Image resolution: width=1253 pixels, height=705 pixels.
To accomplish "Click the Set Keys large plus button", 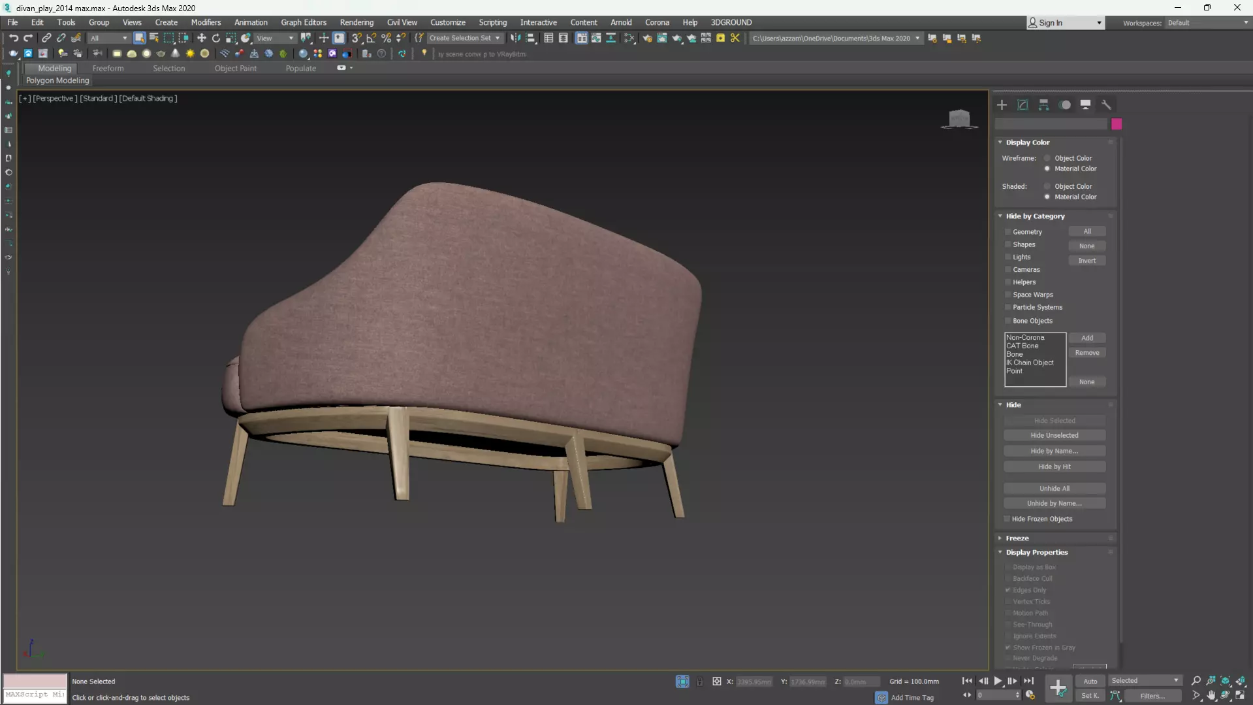I will [1058, 687].
